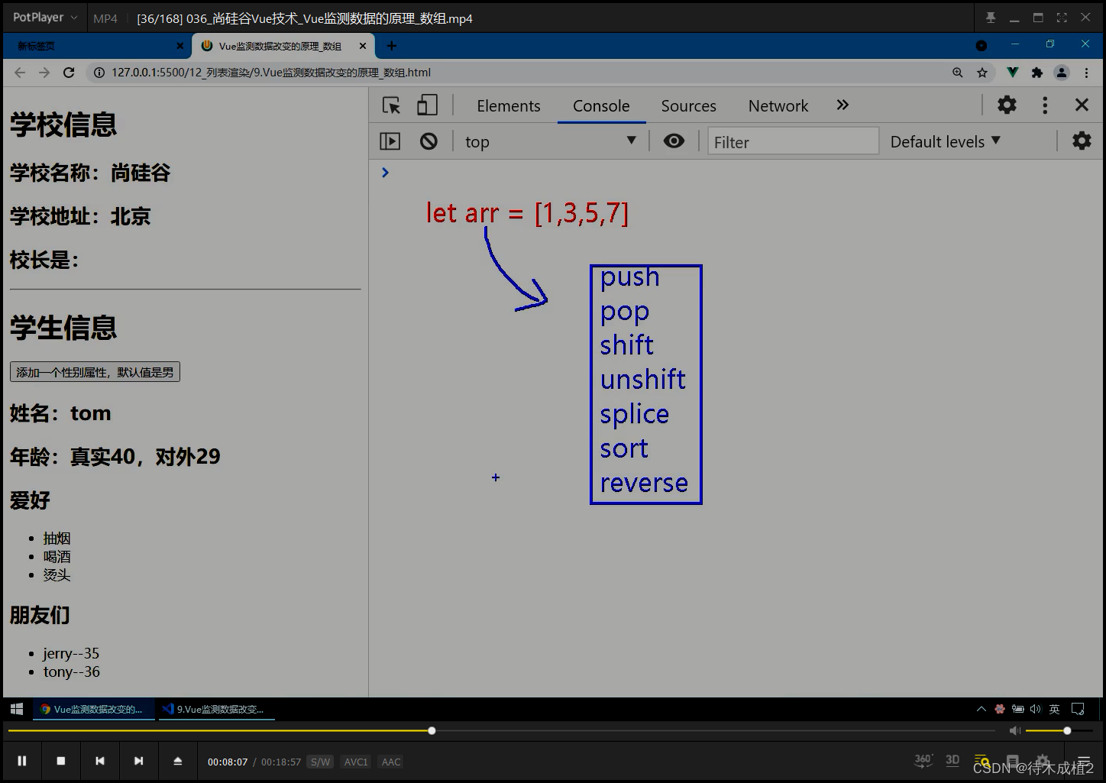Stop the video playback
Image resolution: width=1106 pixels, height=783 pixels.
click(x=61, y=761)
